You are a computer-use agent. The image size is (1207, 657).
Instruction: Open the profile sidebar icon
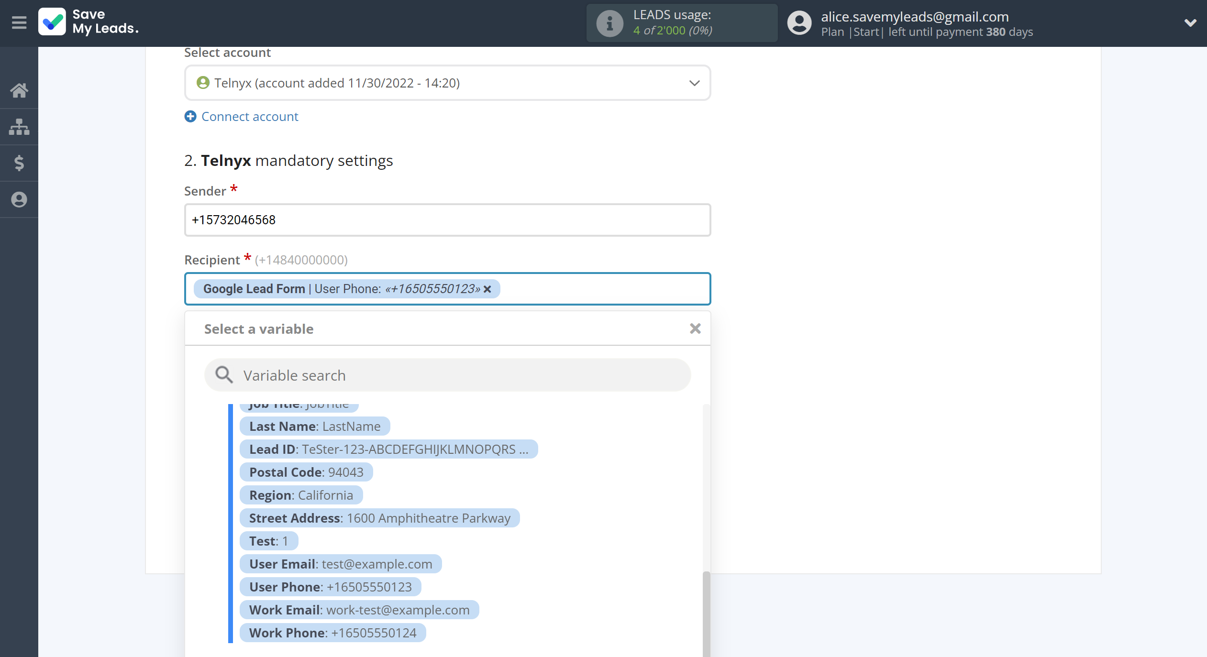coord(19,199)
